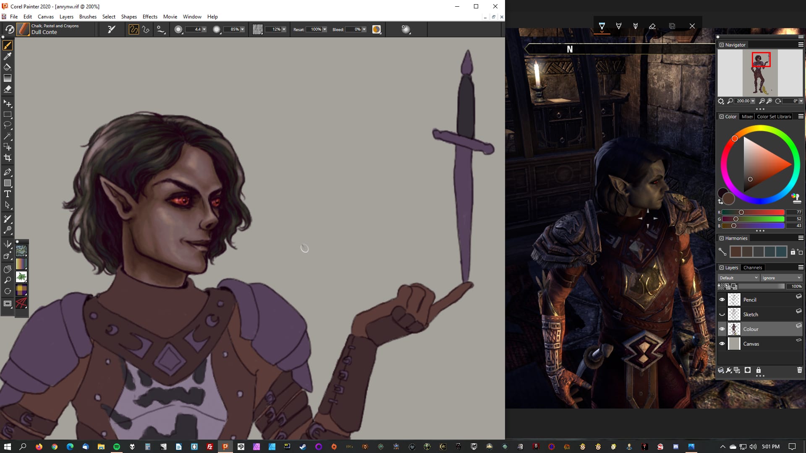Hide the Canvas layer visibility
Viewport: 806px width, 453px height.
coord(722,344)
